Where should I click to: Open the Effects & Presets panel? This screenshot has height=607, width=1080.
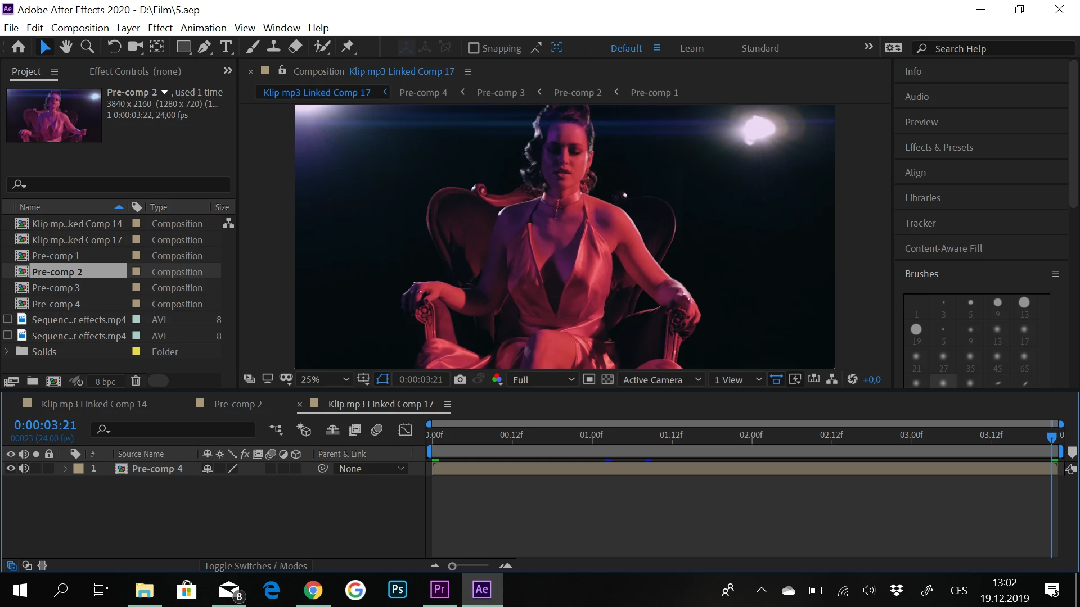(x=938, y=147)
